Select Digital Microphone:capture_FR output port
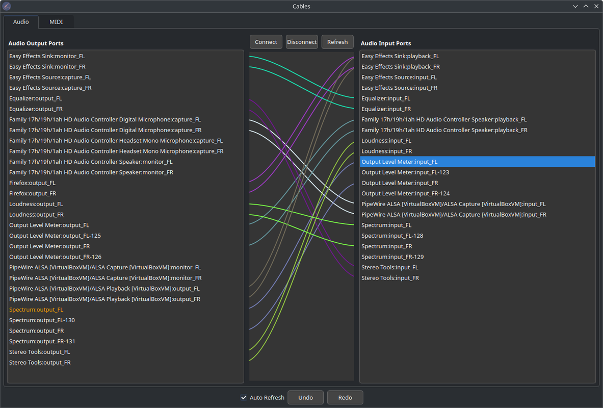The image size is (603, 408). 125,130
